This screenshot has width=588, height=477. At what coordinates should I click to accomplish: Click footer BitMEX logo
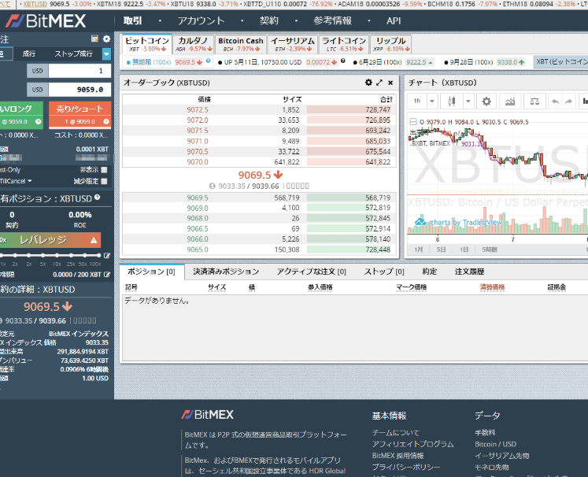[x=207, y=414]
